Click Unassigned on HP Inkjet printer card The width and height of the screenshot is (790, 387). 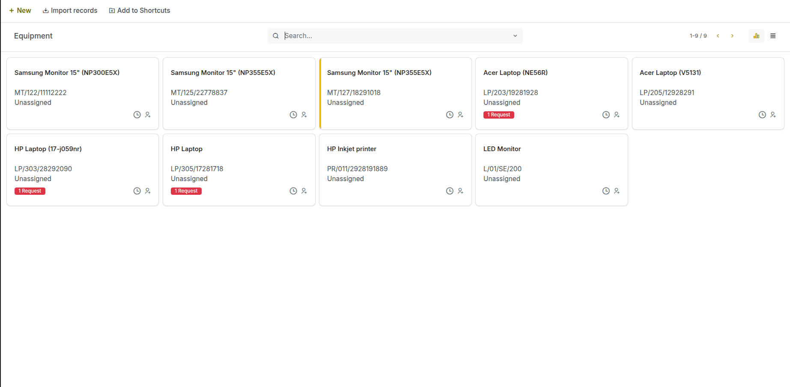pos(346,179)
